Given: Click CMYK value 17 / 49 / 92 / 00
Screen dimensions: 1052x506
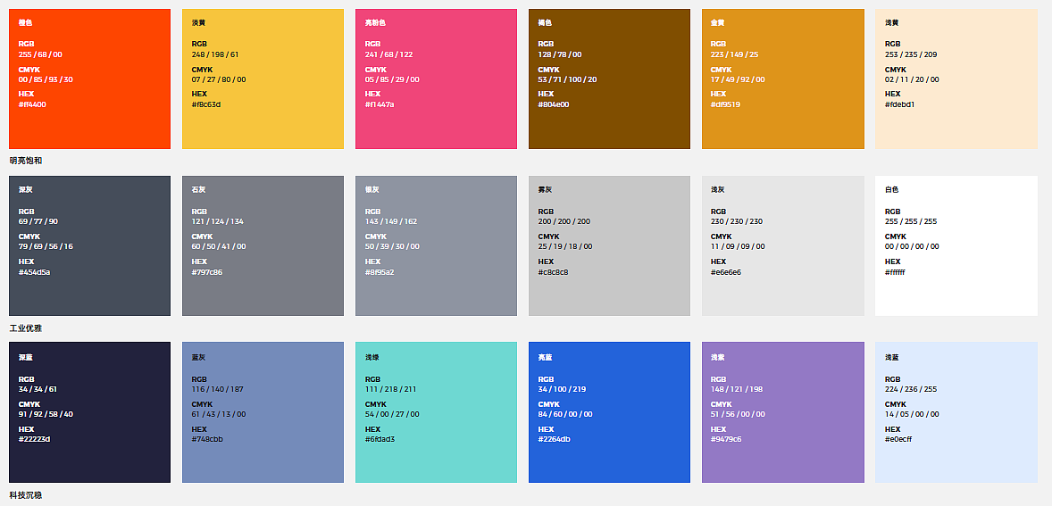Looking at the screenshot, I should (738, 79).
